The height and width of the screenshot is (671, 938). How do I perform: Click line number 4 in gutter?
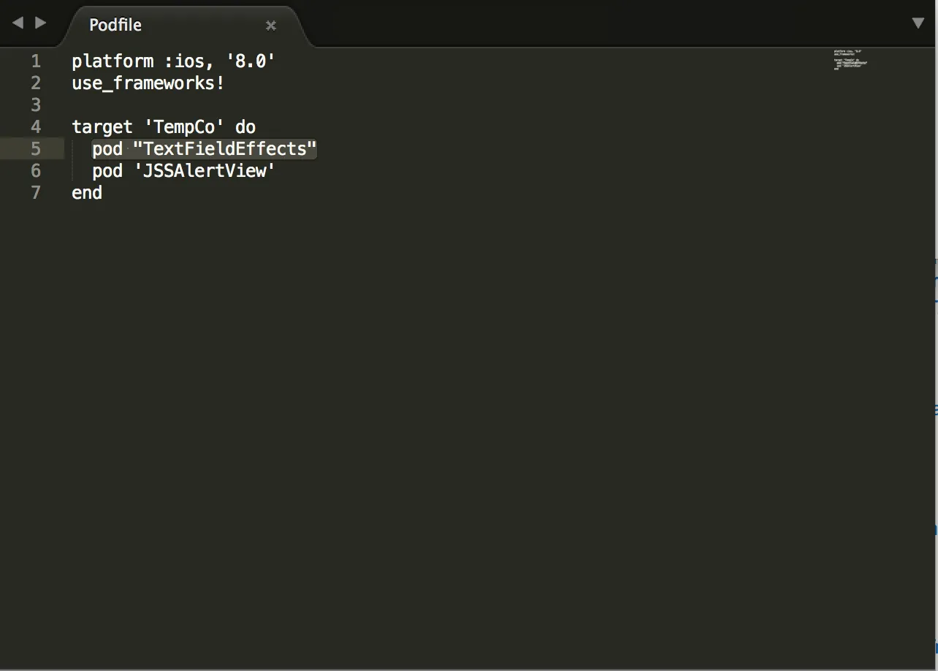point(36,127)
